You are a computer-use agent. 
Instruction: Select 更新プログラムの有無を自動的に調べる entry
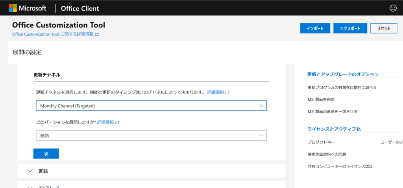(342, 87)
